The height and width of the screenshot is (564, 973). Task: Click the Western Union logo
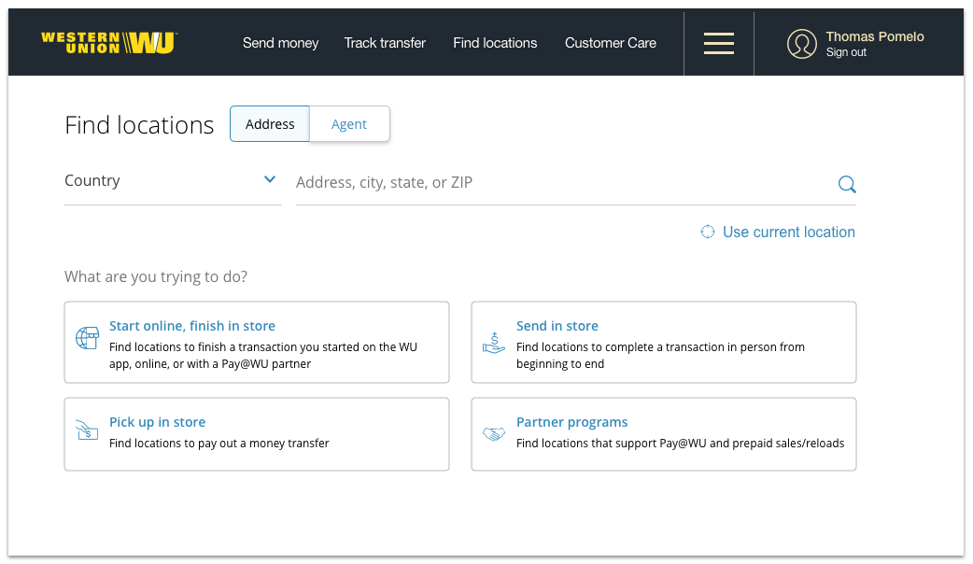pos(109,43)
